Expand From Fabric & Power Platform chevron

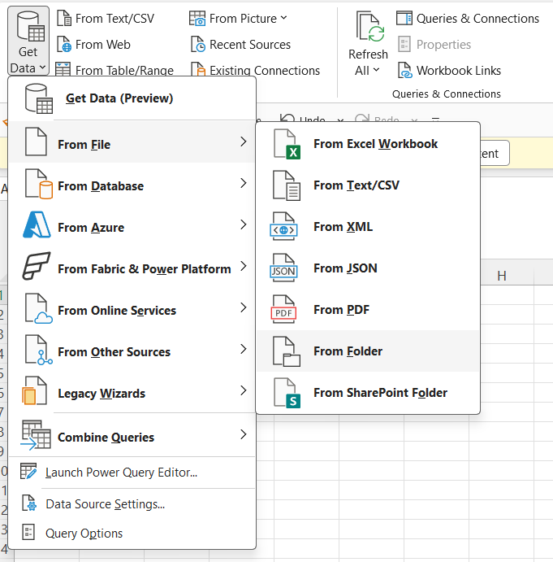pyautogui.click(x=244, y=266)
